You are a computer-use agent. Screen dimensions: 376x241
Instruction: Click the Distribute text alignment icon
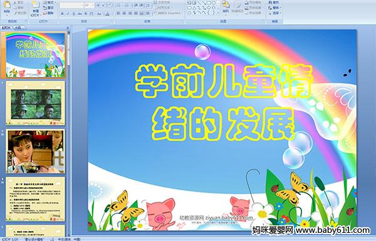click(142, 13)
